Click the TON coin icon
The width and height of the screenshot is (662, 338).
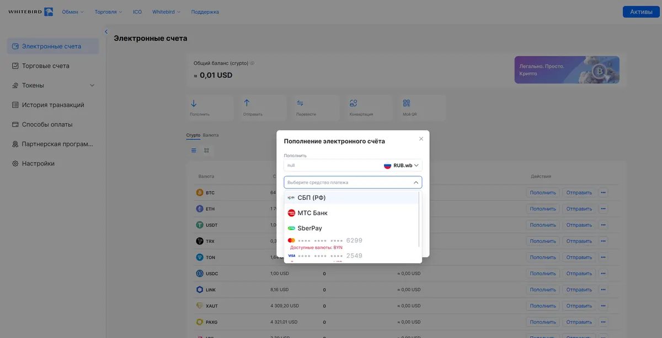point(200,257)
